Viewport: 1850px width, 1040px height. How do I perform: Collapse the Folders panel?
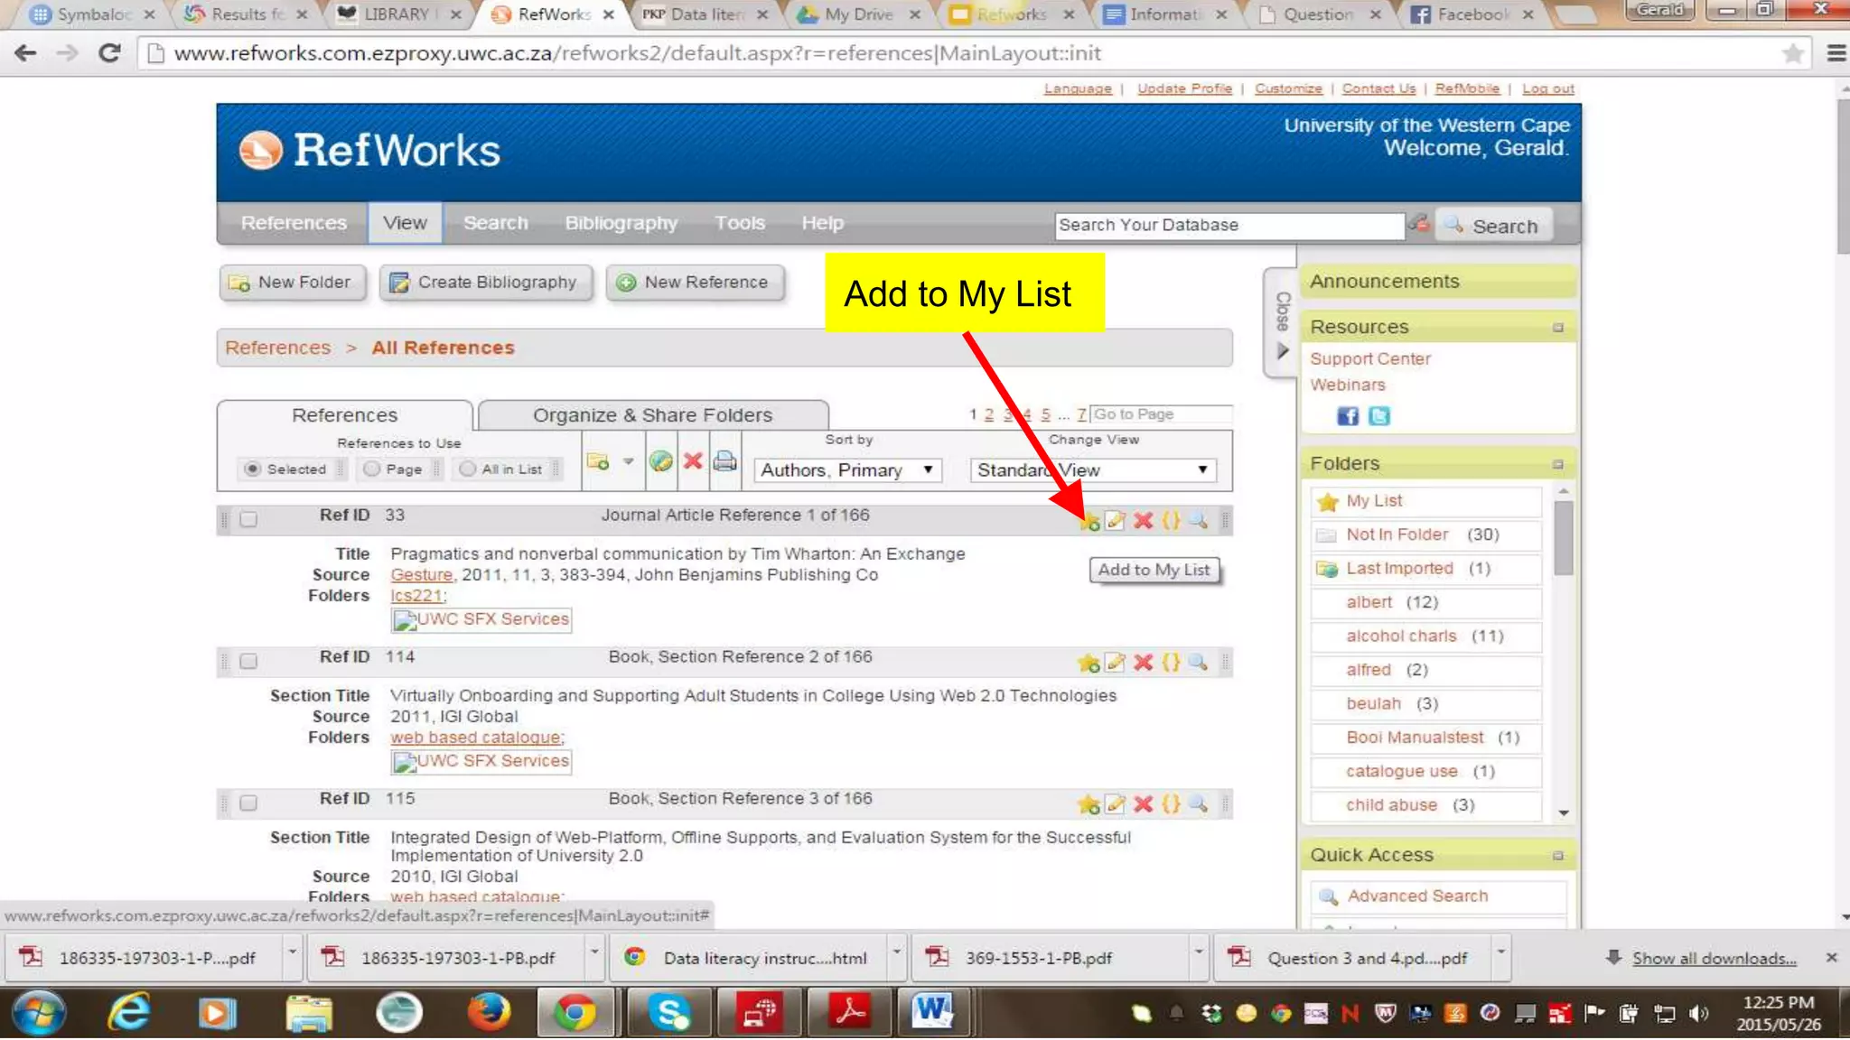[x=1557, y=464]
